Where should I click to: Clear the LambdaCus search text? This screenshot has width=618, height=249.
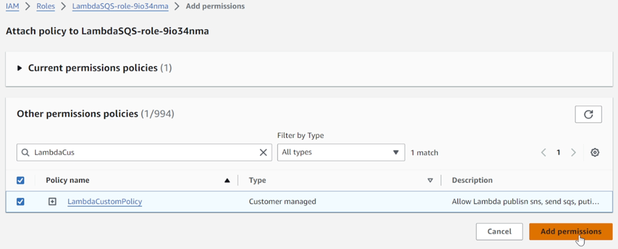[x=263, y=153]
